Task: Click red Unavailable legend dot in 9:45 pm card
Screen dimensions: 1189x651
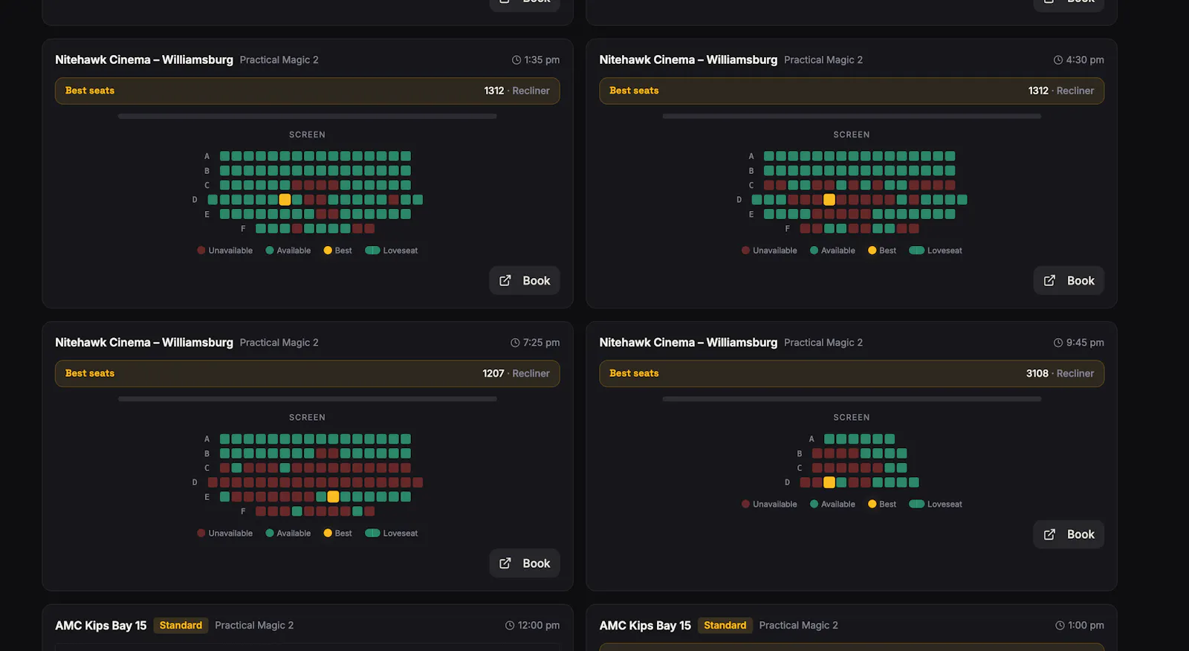Action: (x=745, y=505)
